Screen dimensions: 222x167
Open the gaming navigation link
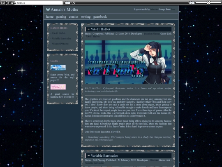click(x=61, y=17)
